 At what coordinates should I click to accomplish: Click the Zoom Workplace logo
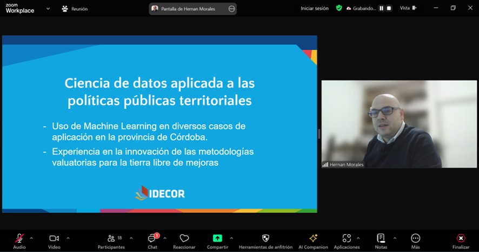pos(20,9)
